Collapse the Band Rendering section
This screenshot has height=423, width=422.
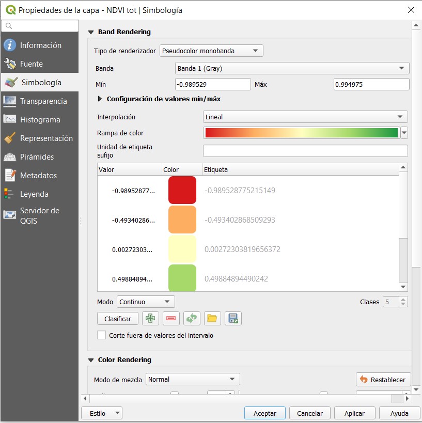tap(91, 32)
